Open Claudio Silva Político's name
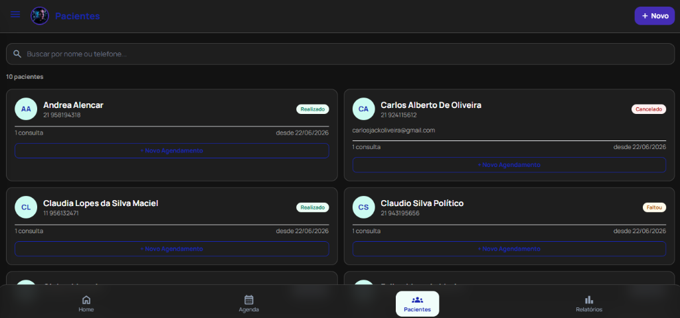Image resolution: width=680 pixels, height=318 pixels. tap(422, 203)
